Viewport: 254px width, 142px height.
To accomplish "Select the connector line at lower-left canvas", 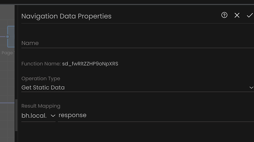I will 7,103.
